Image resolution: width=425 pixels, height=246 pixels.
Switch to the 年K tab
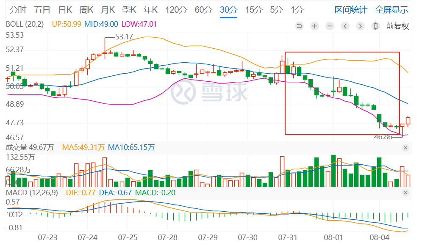[x=150, y=10]
